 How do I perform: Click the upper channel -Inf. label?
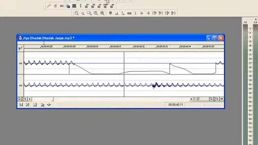click(x=21, y=63)
